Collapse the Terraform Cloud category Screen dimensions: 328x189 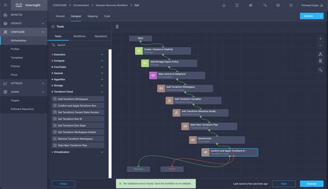102,92
